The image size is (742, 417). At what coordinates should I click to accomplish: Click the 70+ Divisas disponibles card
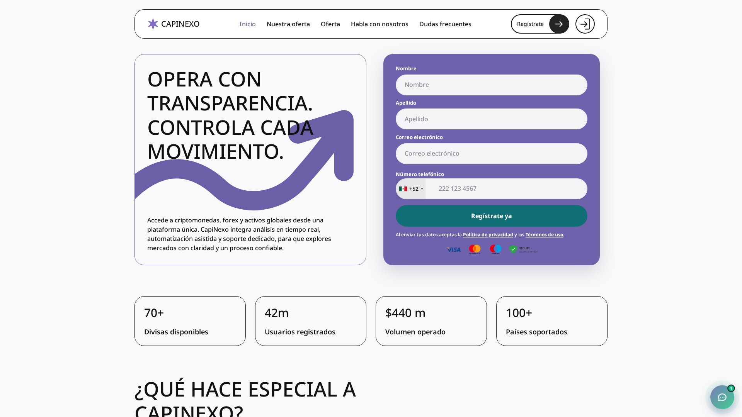[x=190, y=321]
